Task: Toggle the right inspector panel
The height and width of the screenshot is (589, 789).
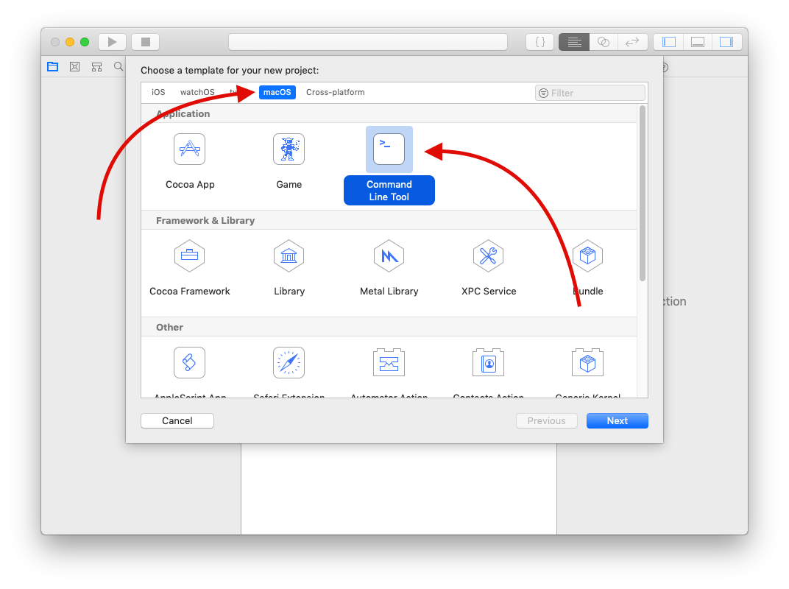Action: coord(726,42)
